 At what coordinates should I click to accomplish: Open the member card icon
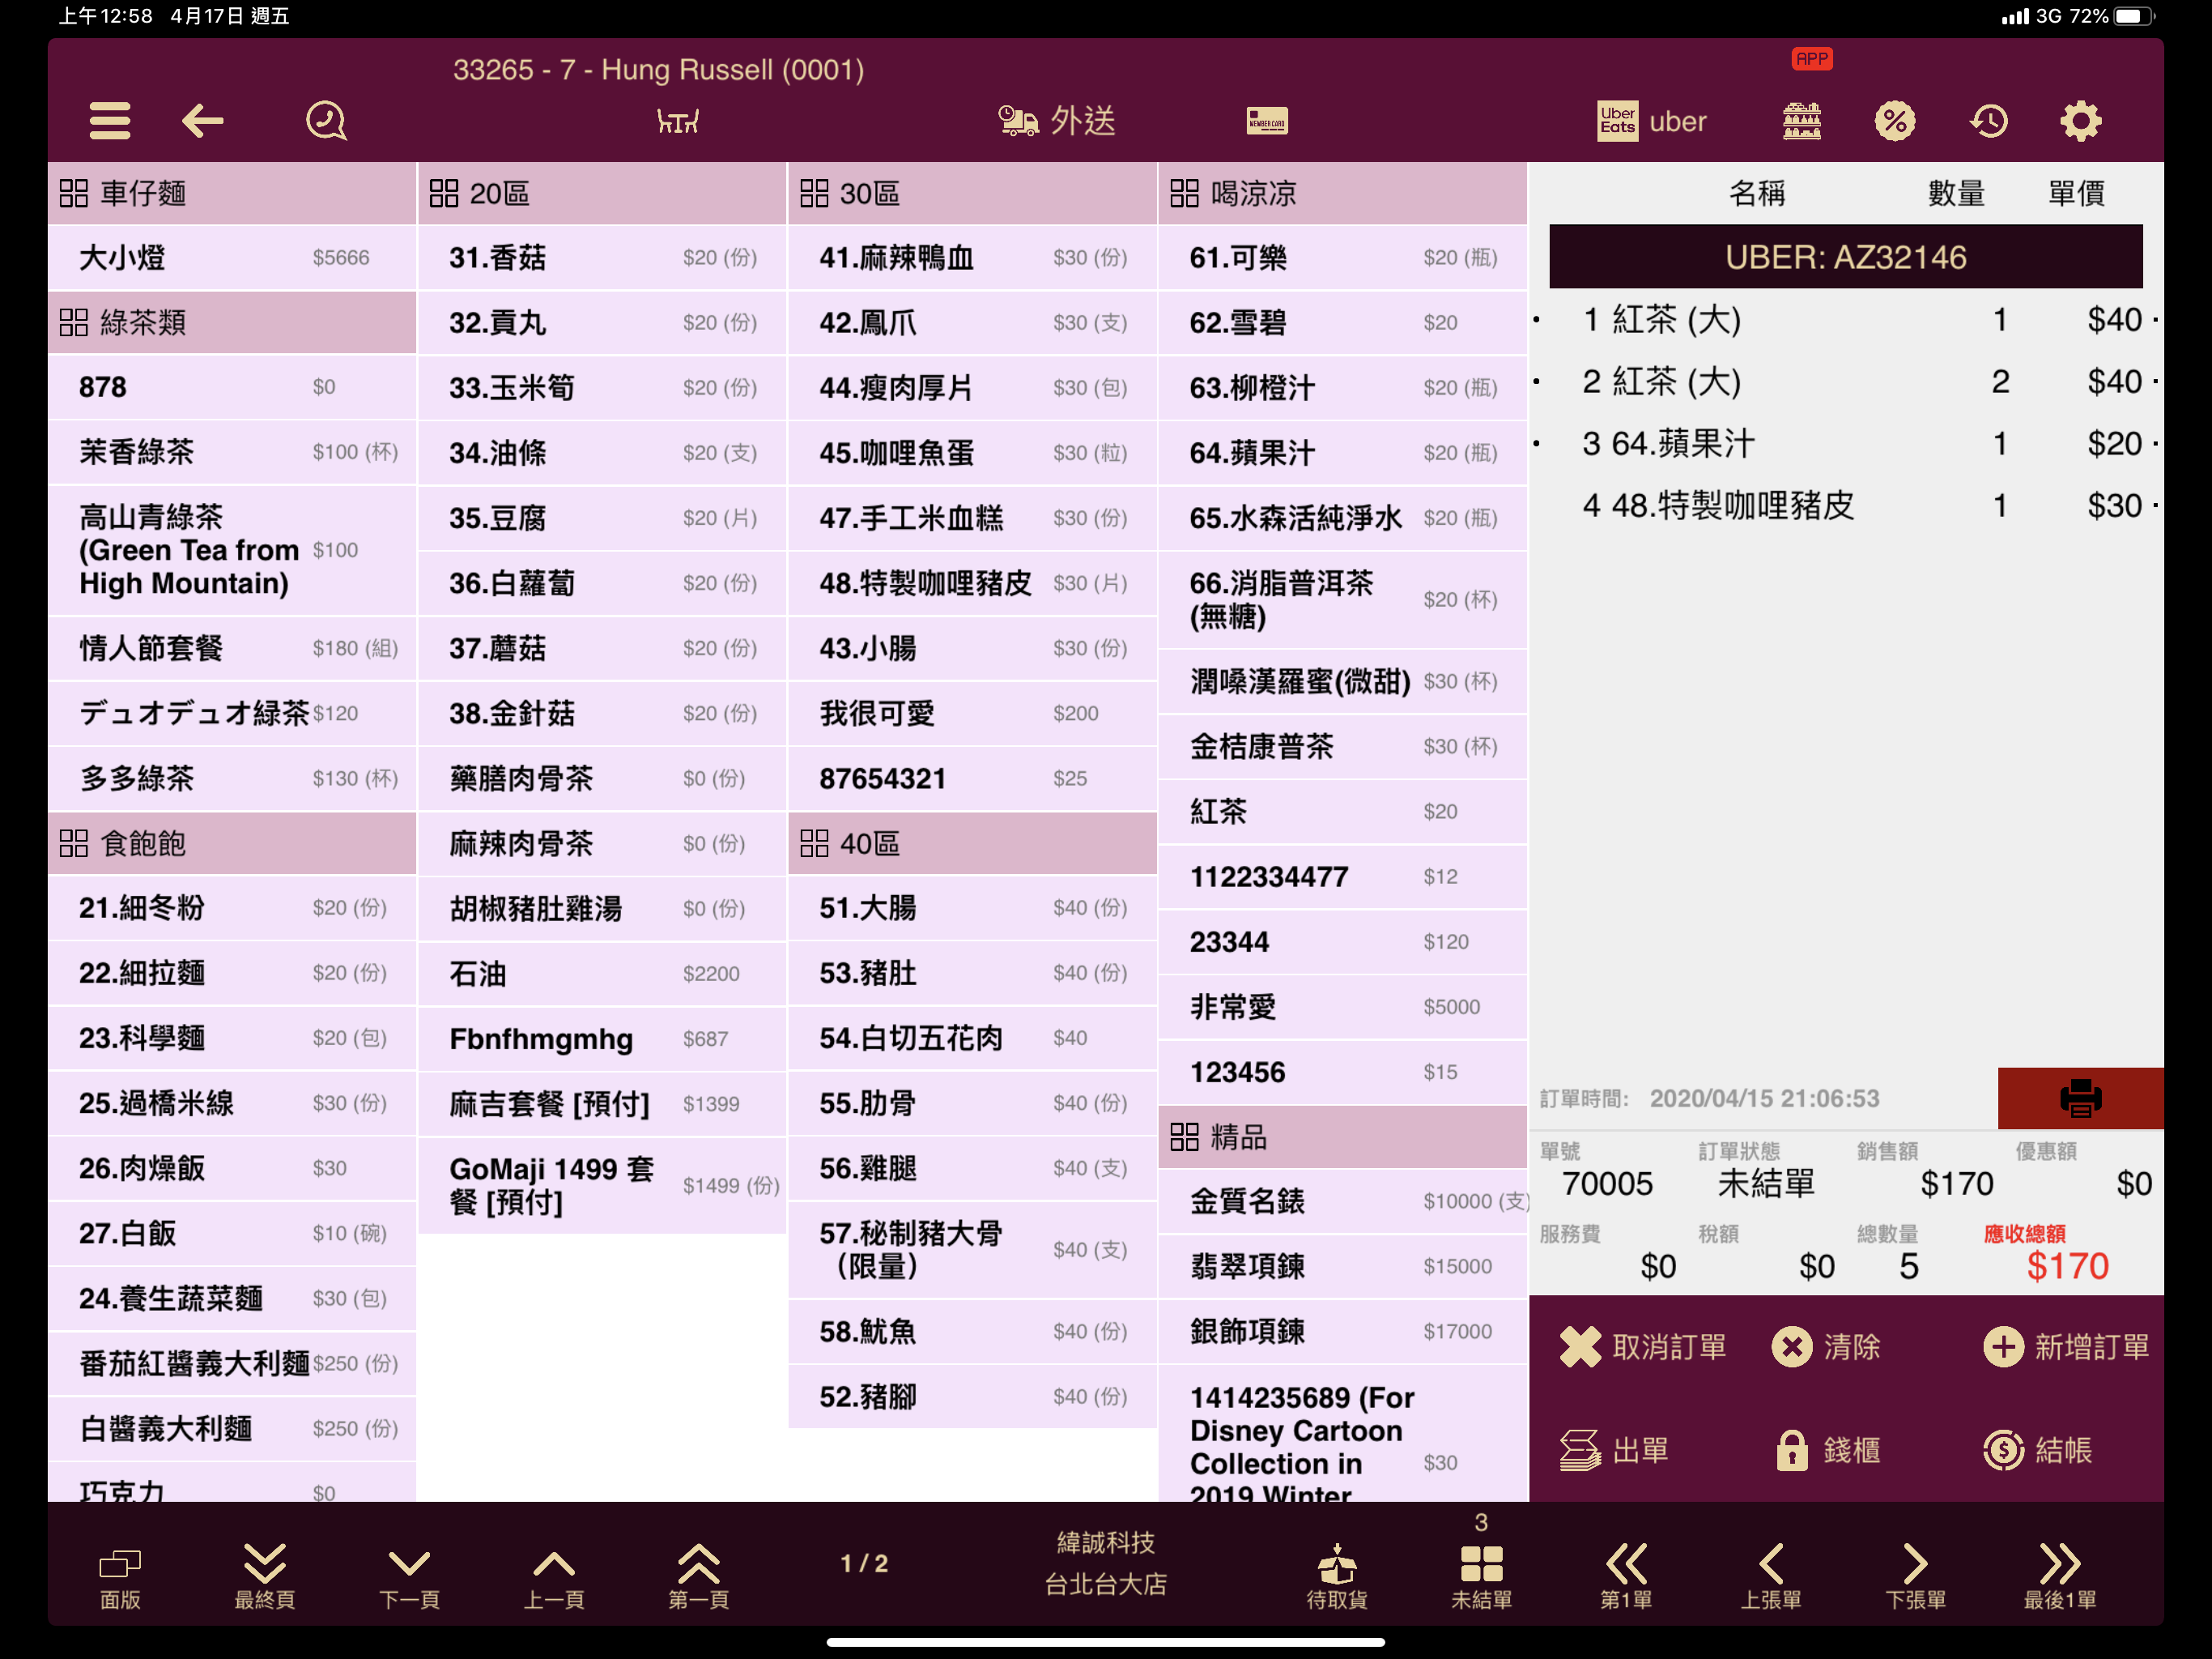coord(1267,121)
